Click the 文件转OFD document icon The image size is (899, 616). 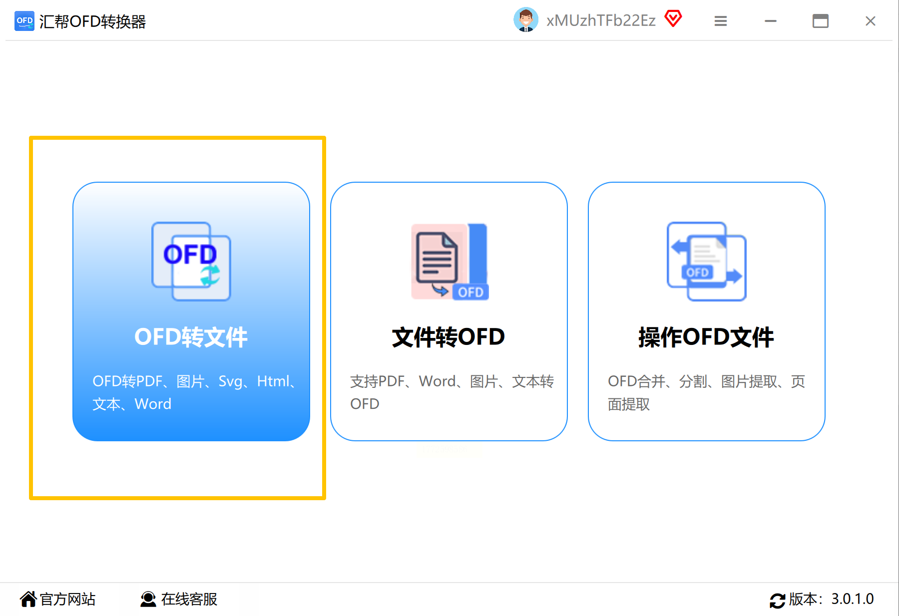[449, 261]
